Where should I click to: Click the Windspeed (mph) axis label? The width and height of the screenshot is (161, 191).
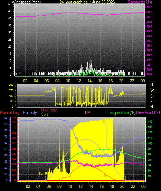point(26,2)
